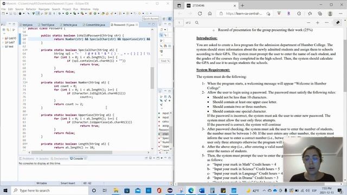The width and height of the screenshot is (347, 195).
Task: Open Microsoft Edge from the taskbar
Action: [x=191, y=190]
